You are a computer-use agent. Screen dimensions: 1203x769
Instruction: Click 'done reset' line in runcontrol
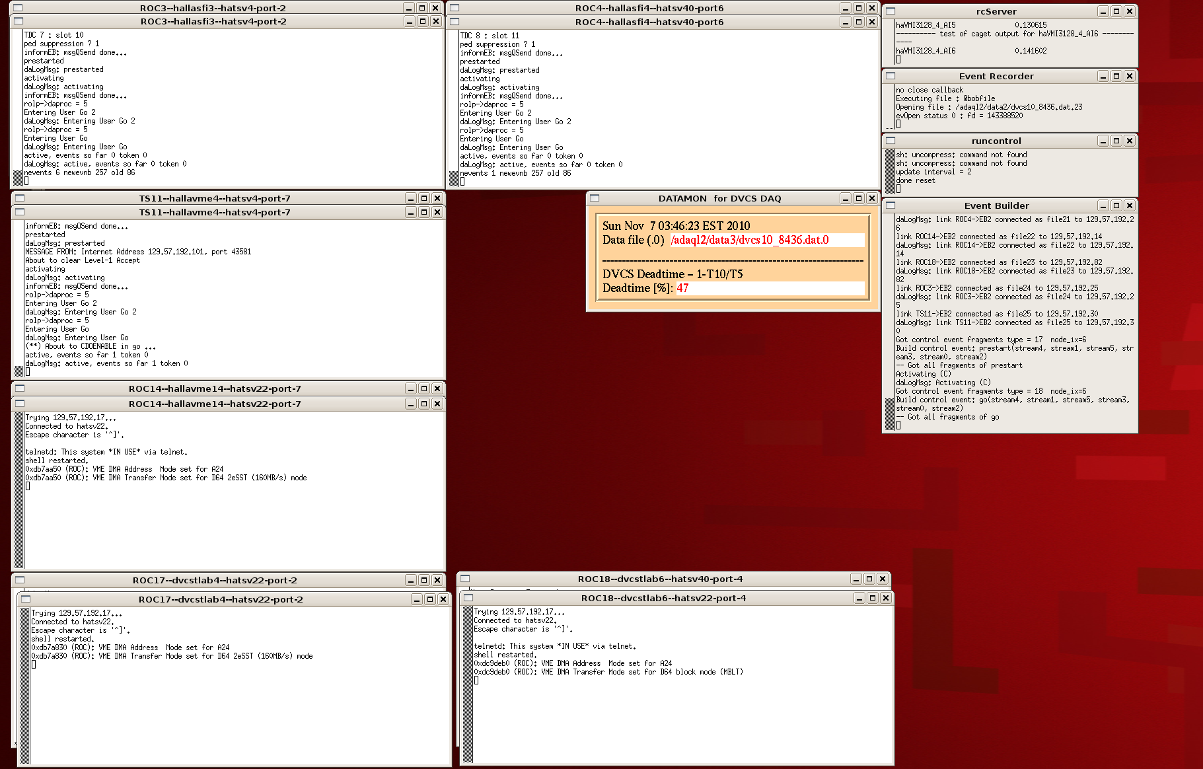916,180
